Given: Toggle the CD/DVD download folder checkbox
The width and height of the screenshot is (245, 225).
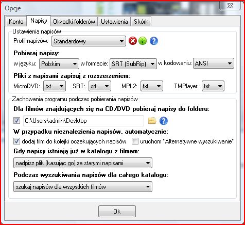Looking at the screenshot, I should point(16,121).
